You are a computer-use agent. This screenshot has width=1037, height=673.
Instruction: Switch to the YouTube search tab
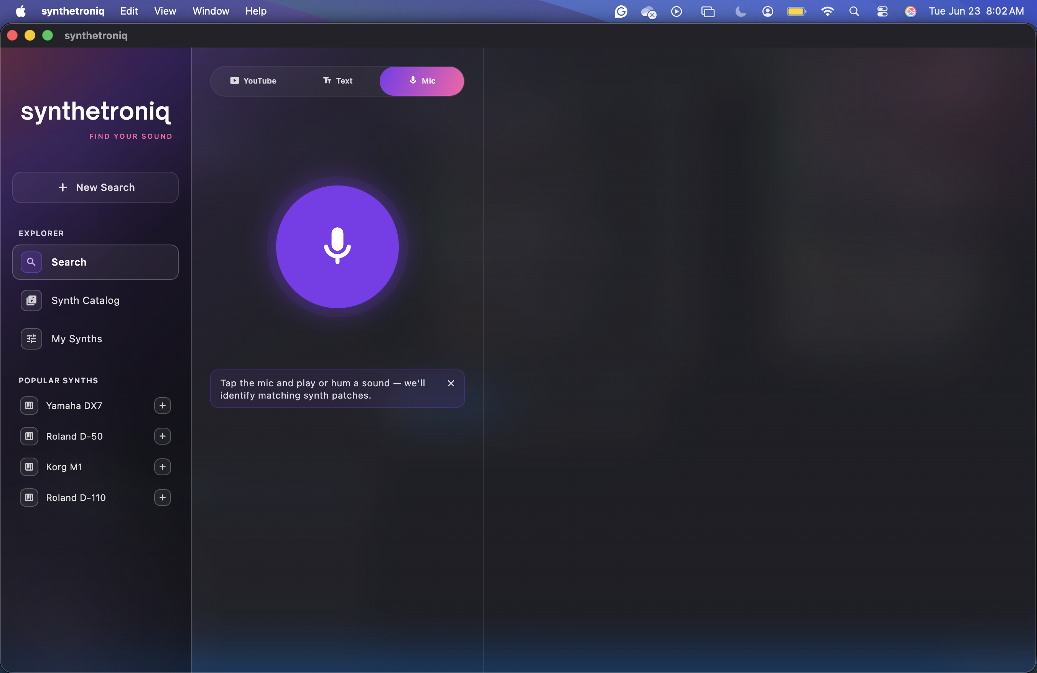click(x=253, y=81)
